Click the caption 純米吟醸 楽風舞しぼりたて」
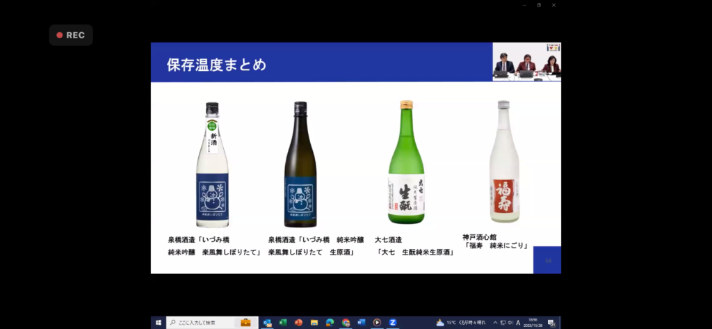This screenshot has height=329, width=712. pyautogui.click(x=214, y=252)
